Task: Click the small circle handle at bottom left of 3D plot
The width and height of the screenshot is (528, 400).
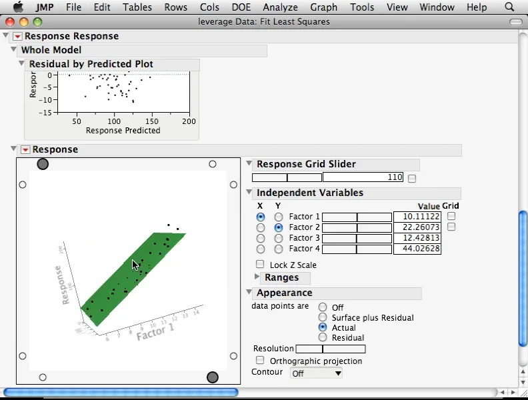Action: click(43, 377)
